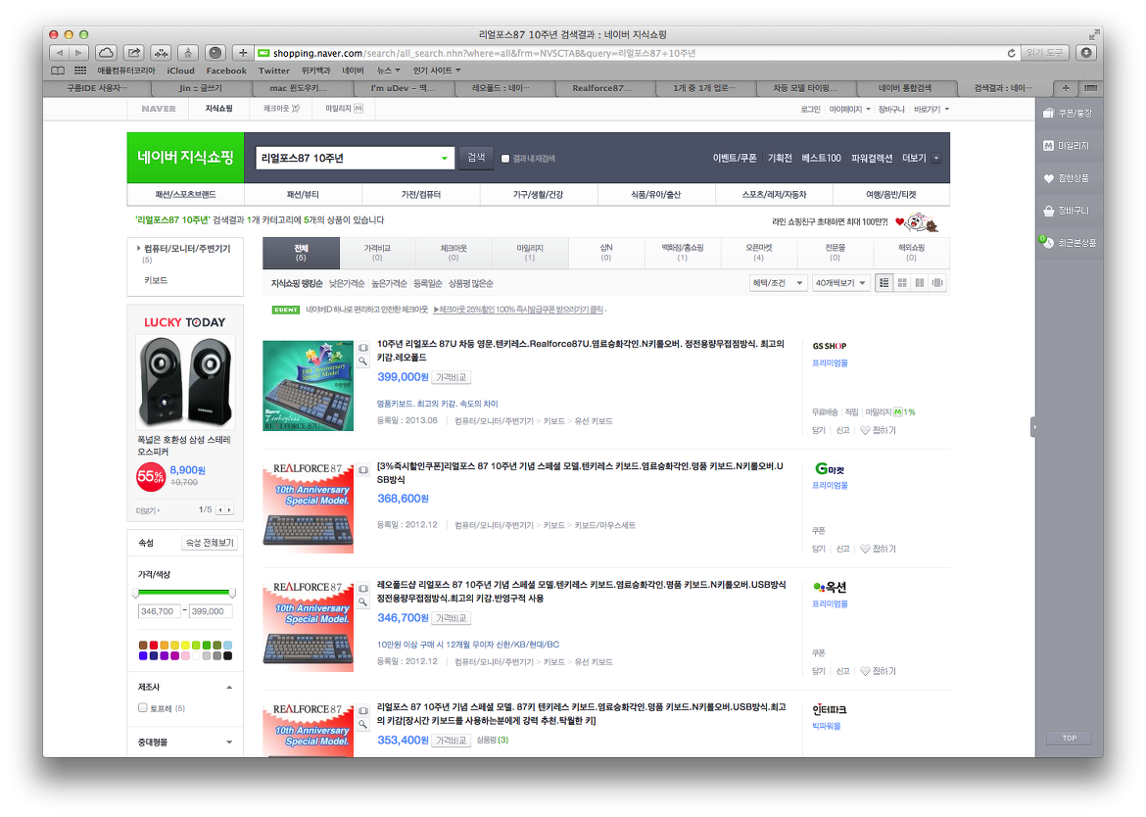This screenshot has width=1146, height=817.
Task: Open 최근본상품 in the right sidebar
Action: point(1069,243)
